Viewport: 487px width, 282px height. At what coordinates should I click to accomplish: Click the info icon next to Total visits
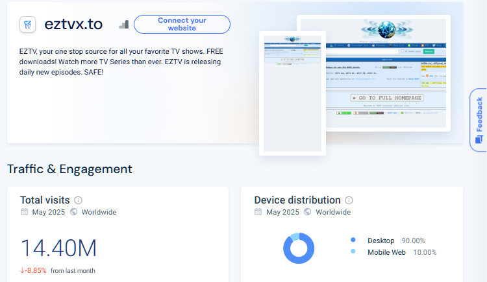(x=79, y=200)
